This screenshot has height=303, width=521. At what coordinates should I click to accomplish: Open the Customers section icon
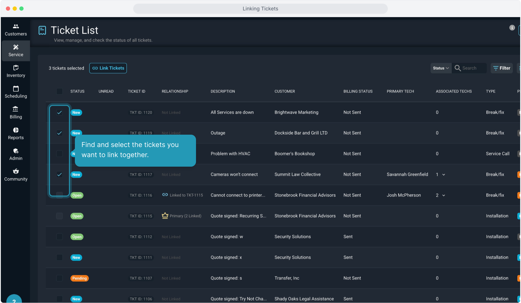[16, 26]
